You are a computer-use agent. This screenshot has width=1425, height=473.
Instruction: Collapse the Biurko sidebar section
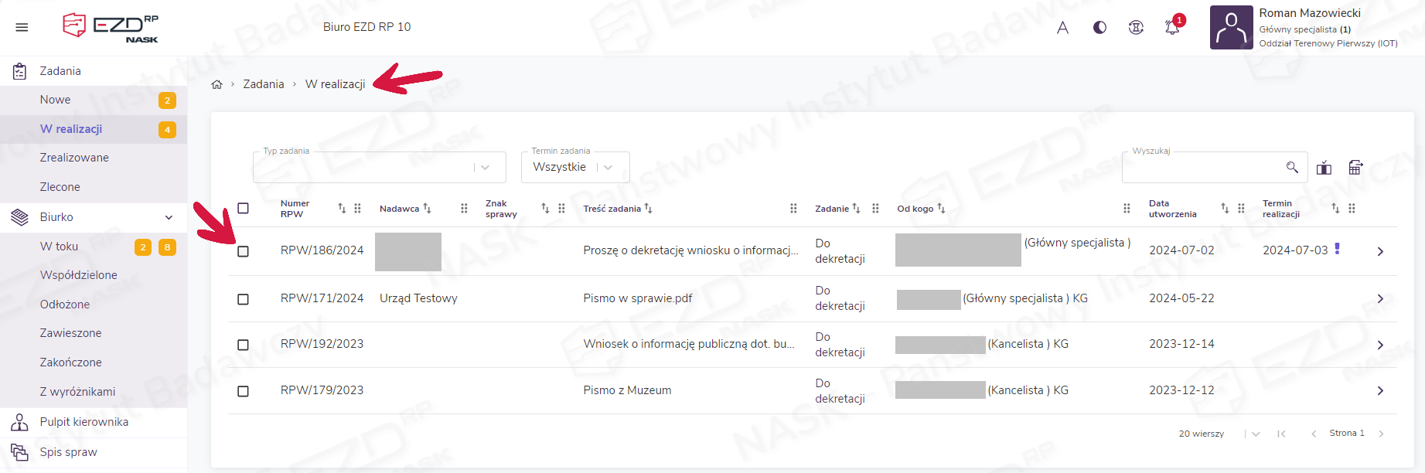point(169,217)
